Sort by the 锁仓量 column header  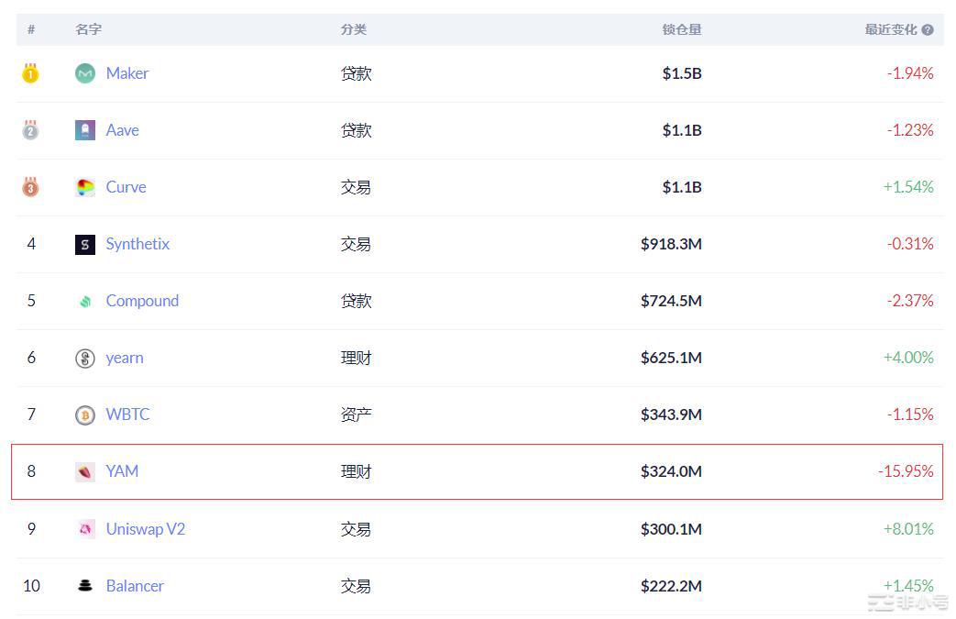point(682,29)
